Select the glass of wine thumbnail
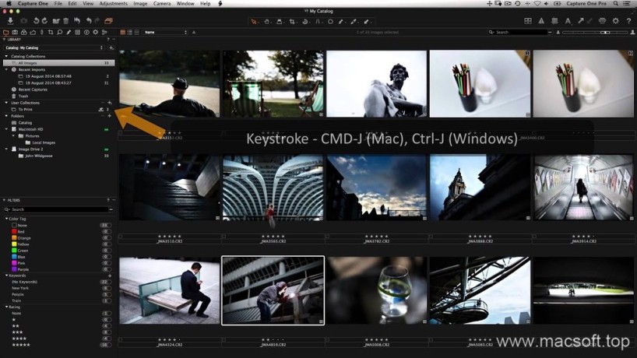Screen dimensions: 637x358 pyautogui.click(x=376, y=290)
